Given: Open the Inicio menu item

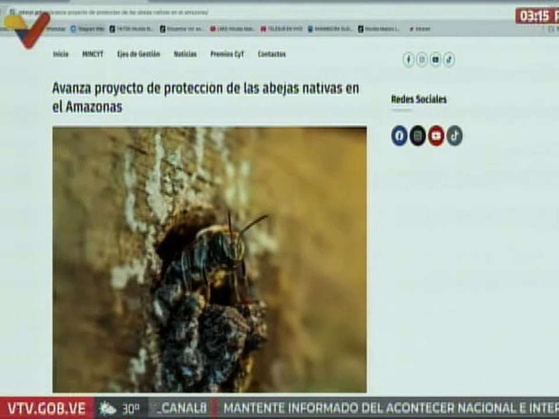Looking at the screenshot, I should pos(61,54).
